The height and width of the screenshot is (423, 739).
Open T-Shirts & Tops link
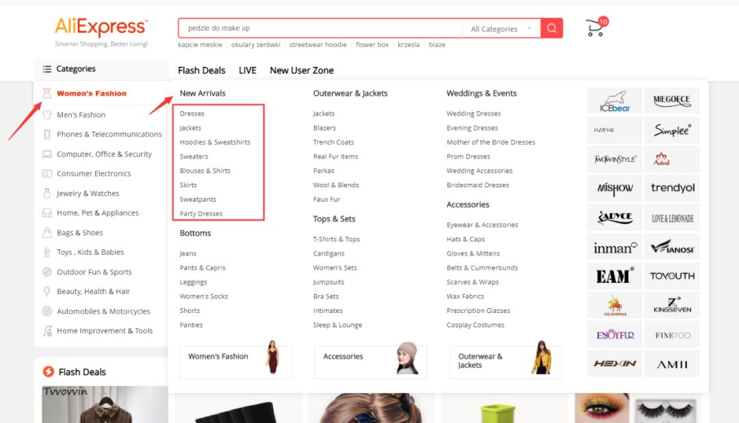click(x=337, y=239)
